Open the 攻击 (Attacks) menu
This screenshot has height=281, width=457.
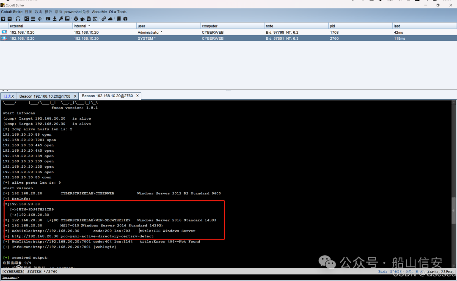[39, 12]
